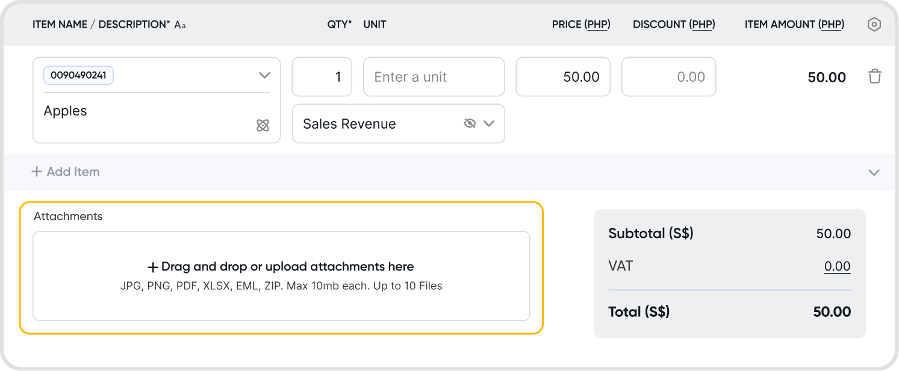This screenshot has height=371, width=899.
Task: Expand the chevron on Add Item row
Action: tap(874, 173)
